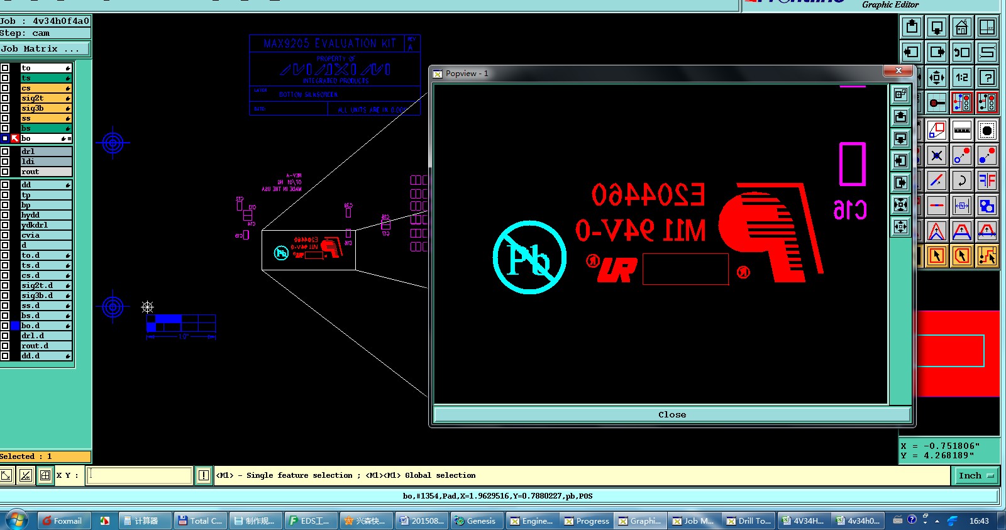Click the blue display box of bo layer

click(x=5, y=138)
